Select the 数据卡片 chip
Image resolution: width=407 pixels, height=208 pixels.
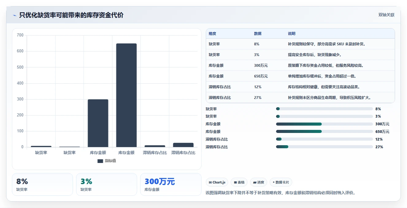point(281,182)
